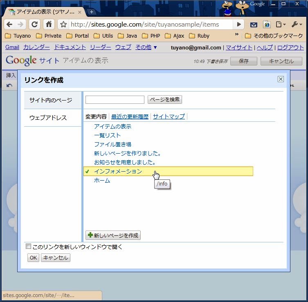Enable このリンクを新しいウィンドウで開く checkbox

tap(28, 246)
